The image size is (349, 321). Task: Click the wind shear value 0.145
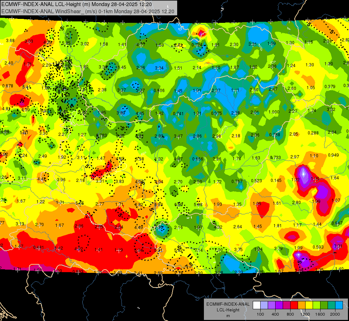276,180
